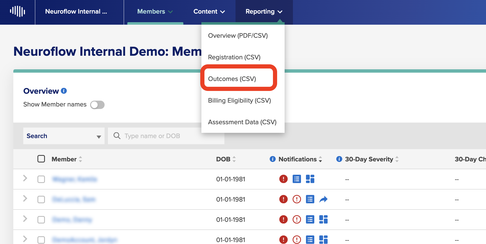Open blue dashboard icon in fourth member row
The image size is (486, 244).
click(323, 240)
